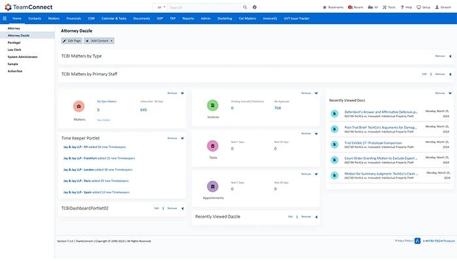The height and width of the screenshot is (261, 457).
Task: Click the TeamConnect logo
Action: [x=29, y=7]
